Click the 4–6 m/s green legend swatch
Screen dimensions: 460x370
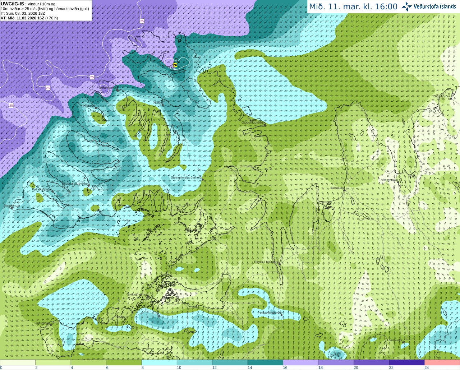point(88,362)
